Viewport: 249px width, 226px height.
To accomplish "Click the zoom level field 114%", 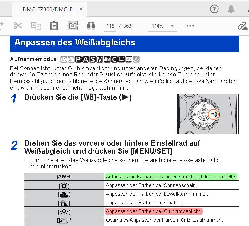I will tap(157, 26).
